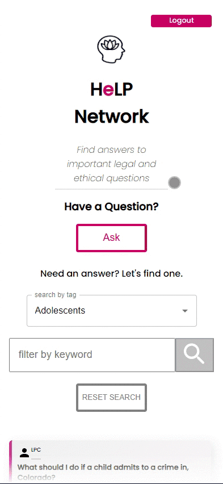The height and width of the screenshot is (484, 223).
Task: Click the Network heading text
Action: (x=112, y=116)
